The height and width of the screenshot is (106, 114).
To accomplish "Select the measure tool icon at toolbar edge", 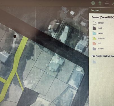I will (113, 4).
